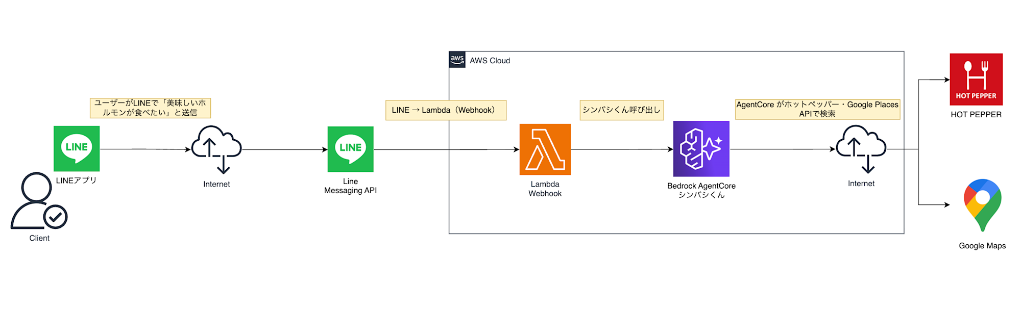Screen dimensions: 1021x310
Task: Select the orange Lambda Webhook icon
Action: tap(545, 149)
